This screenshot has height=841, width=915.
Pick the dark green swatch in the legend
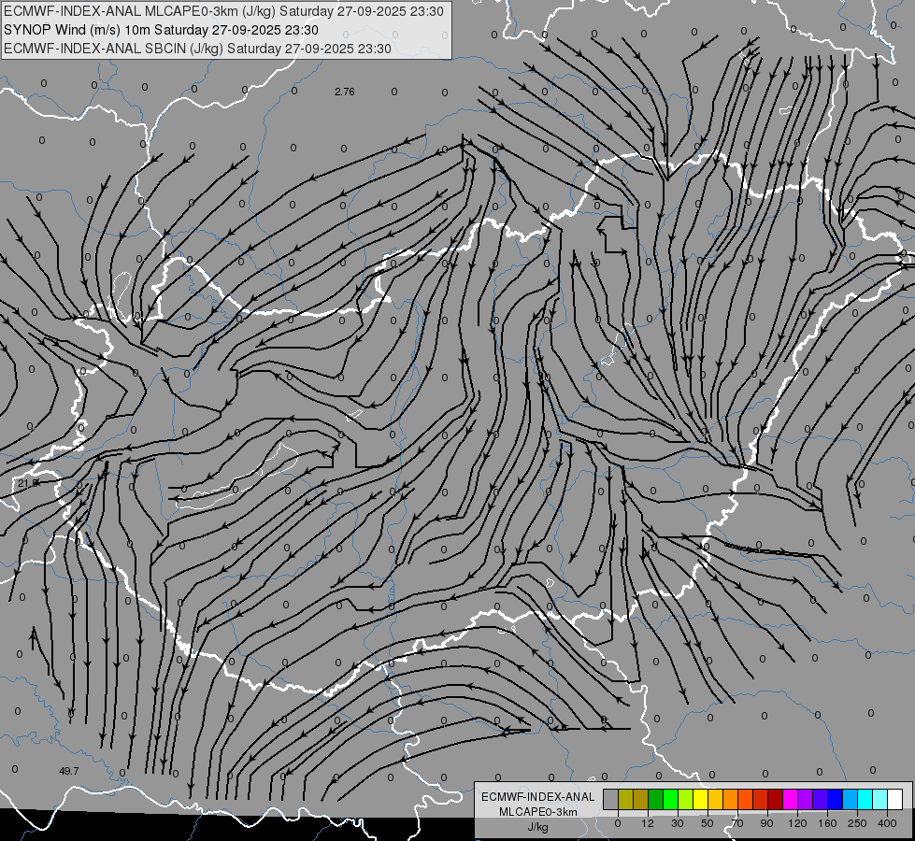pyautogui.click(x=655, y=799)
